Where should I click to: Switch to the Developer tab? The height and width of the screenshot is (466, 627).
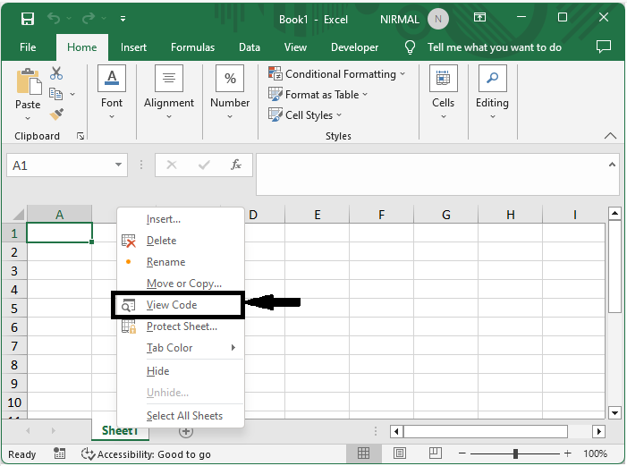point(355,47)
